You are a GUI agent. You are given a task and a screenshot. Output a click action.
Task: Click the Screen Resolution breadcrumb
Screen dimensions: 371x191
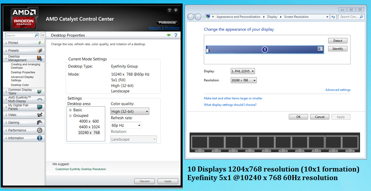click(x=296, y=17)
